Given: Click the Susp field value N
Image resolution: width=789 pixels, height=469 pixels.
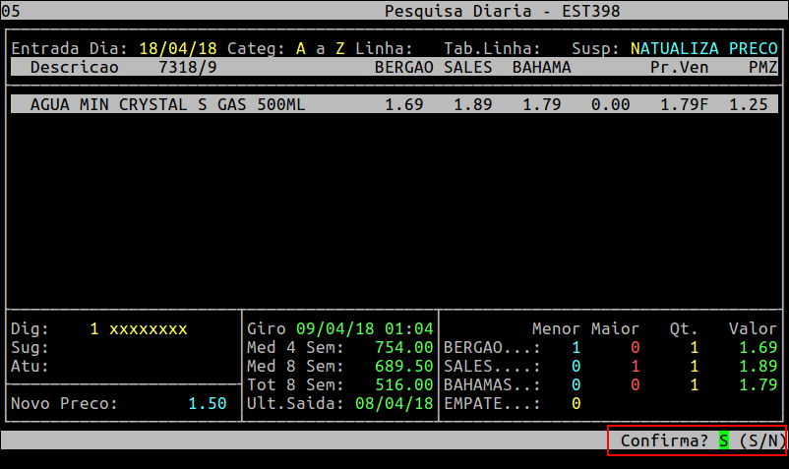Looking at the screenshot, I should (635, 48).
